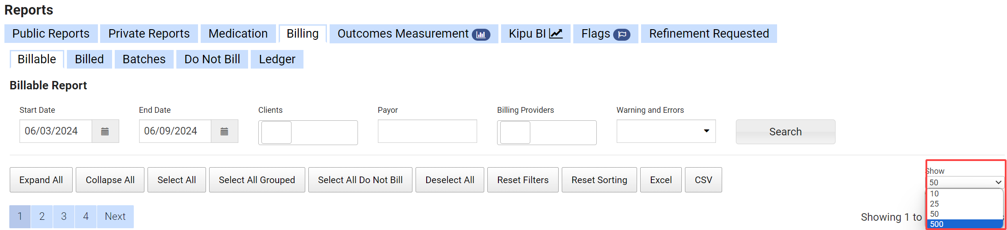The width and height of the screenshot is (1007, 230).
Task: Switch to the Medication tab
Action: pos(238,34)
